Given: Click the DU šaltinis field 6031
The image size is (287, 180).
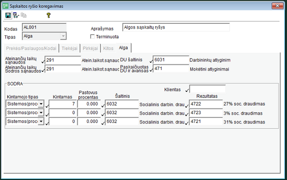Looking at the screenshot, I should pos(171,60).
